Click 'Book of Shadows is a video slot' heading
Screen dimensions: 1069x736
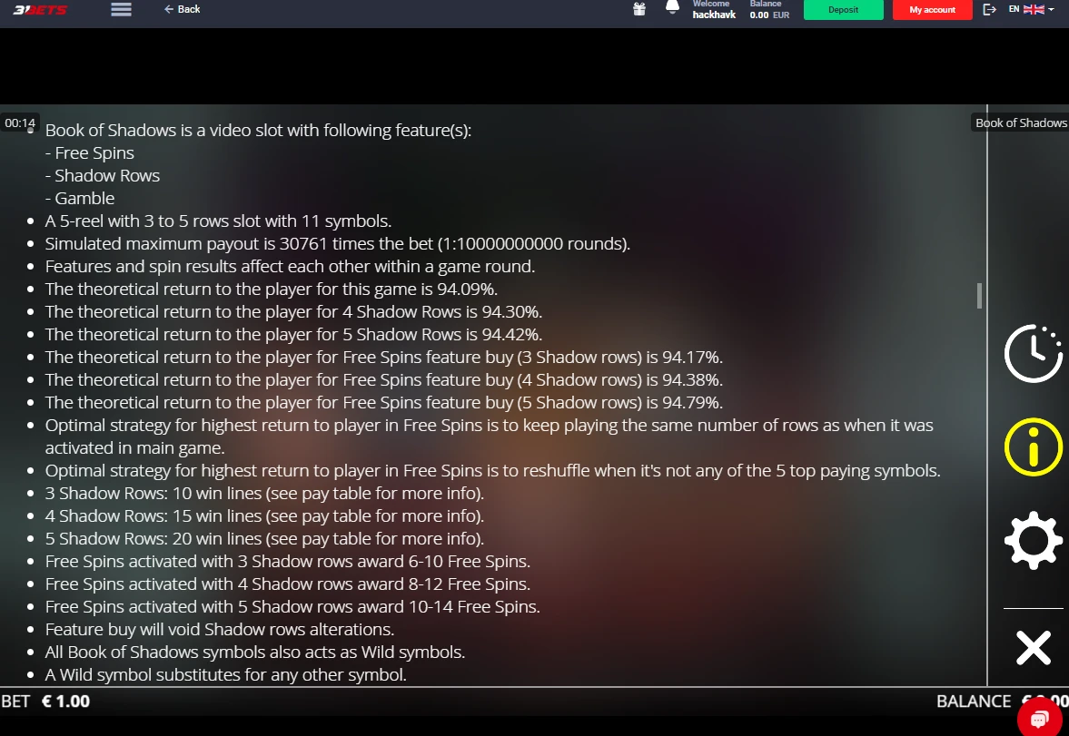click(x=258, y=130)
